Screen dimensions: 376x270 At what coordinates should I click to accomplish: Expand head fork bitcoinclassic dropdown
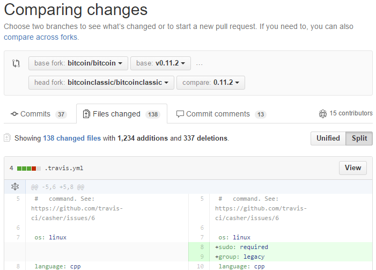pos(101,83)
